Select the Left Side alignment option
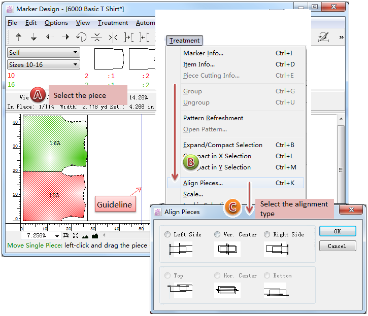 click(x=168, y=234)
